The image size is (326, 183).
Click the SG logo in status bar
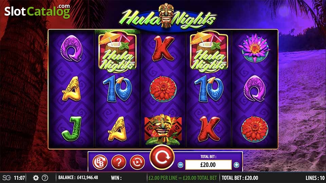tap(6, 178)
